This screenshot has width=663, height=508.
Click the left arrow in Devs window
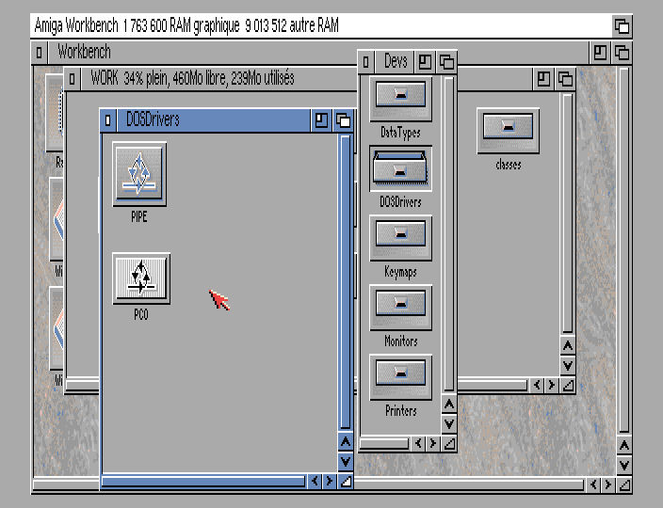[418, 443]
